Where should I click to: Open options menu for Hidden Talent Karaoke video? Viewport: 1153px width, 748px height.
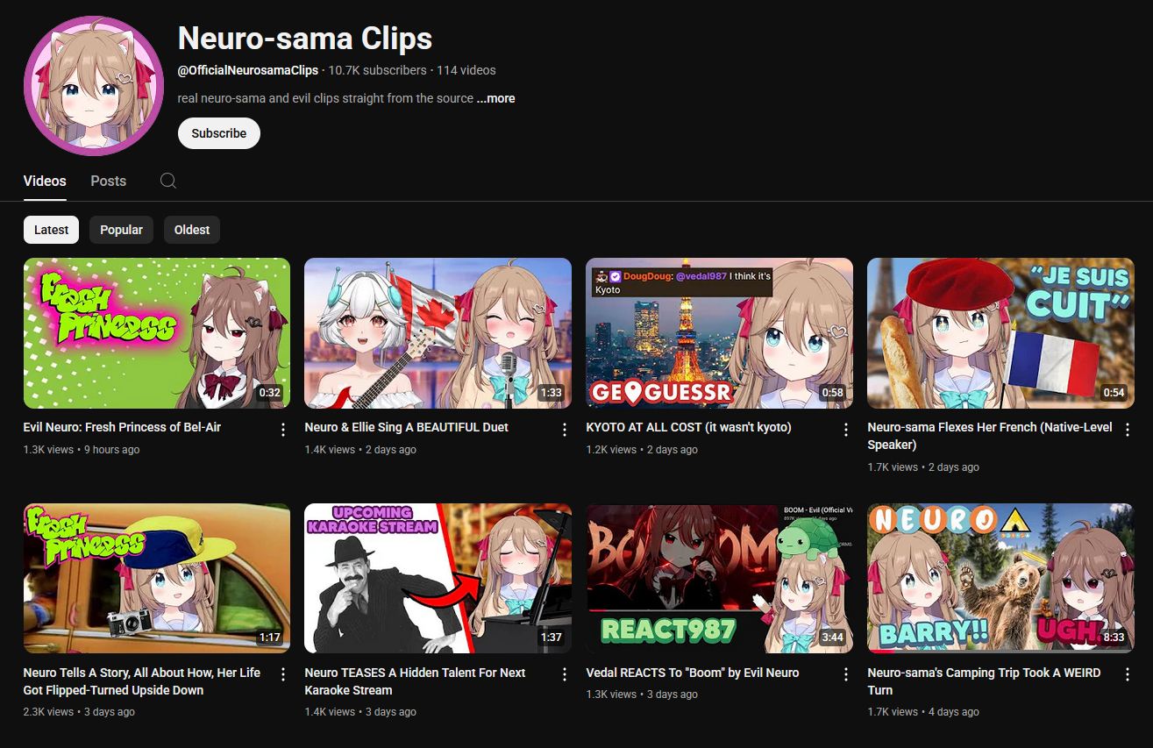[565, 674]
